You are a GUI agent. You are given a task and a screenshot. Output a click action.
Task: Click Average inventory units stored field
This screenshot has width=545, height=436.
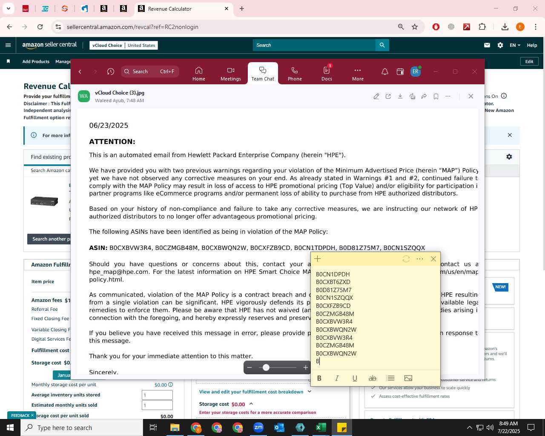(157, 395)
